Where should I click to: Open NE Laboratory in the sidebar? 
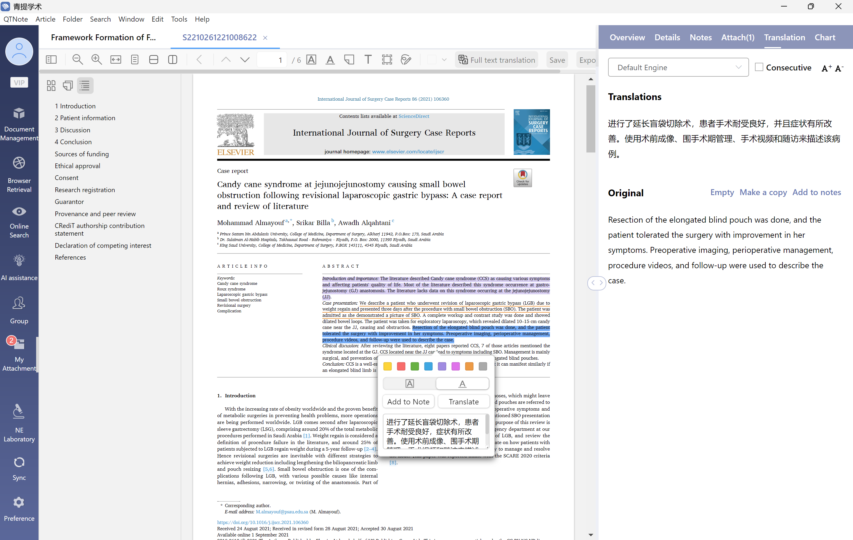coord(19,423)
